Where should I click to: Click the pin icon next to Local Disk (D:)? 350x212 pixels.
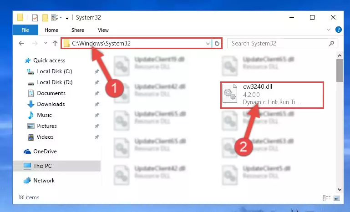click(96, 82)
